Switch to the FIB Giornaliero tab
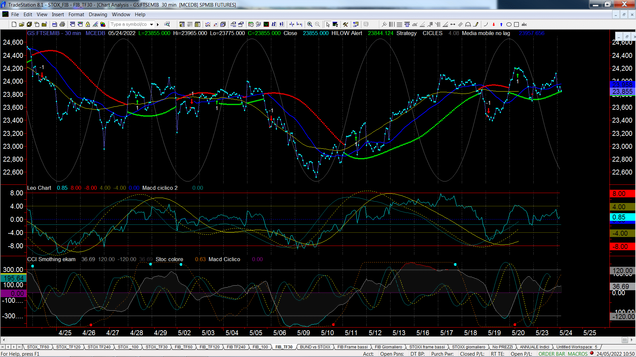The image size is (636, 357). click(388, 347)
